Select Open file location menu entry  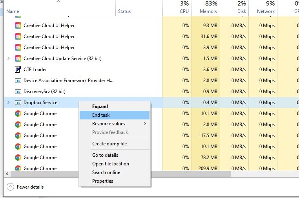pyautogui.click(x=110, y=164)
